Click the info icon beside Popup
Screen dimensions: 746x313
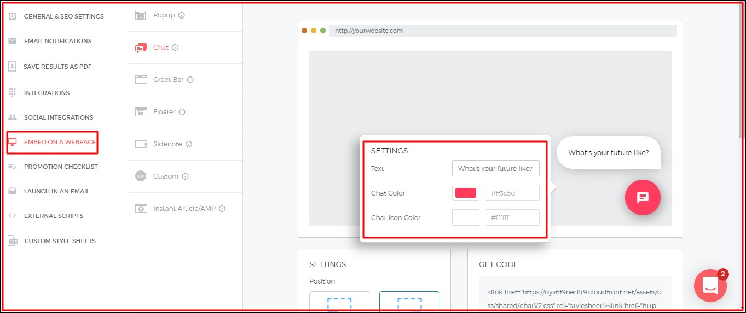[x=182, y=15]
